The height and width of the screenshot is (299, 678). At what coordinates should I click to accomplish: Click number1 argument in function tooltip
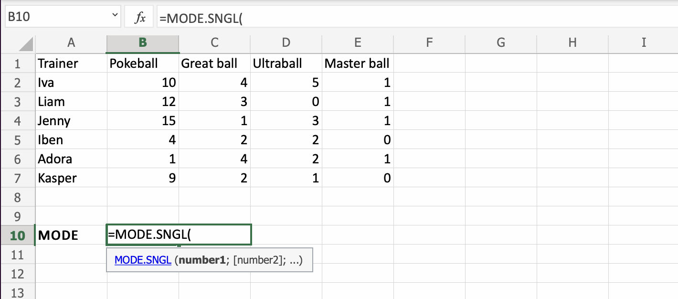[x=202, y=261]
